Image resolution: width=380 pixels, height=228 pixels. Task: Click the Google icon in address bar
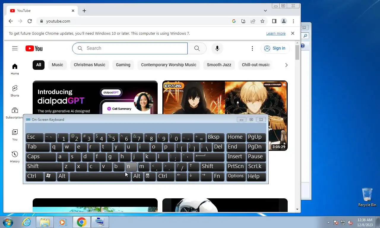click(x=234, y=21)
